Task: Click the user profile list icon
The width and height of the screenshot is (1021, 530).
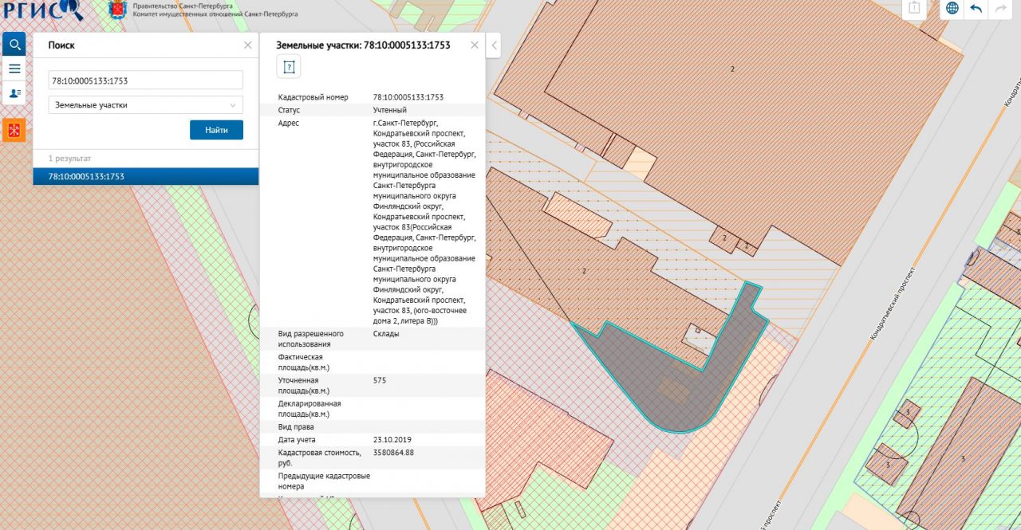Action: point(14,93)
